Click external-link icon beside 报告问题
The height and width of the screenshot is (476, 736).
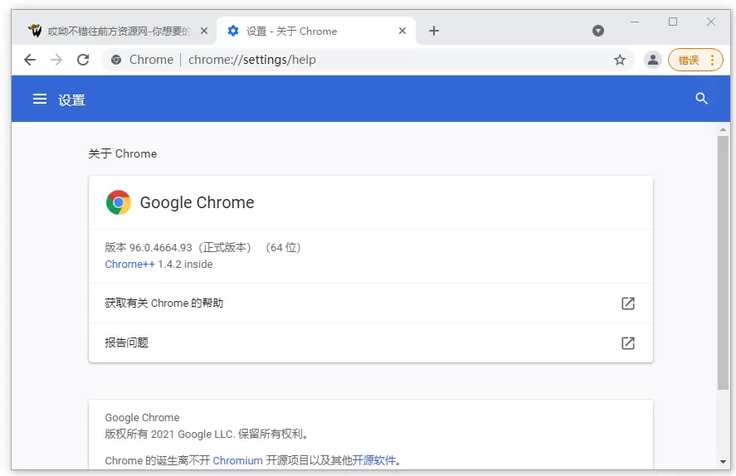tap(627, 342)
